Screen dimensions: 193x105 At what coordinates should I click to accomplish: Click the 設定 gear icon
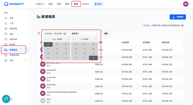[x=6, y=61]
